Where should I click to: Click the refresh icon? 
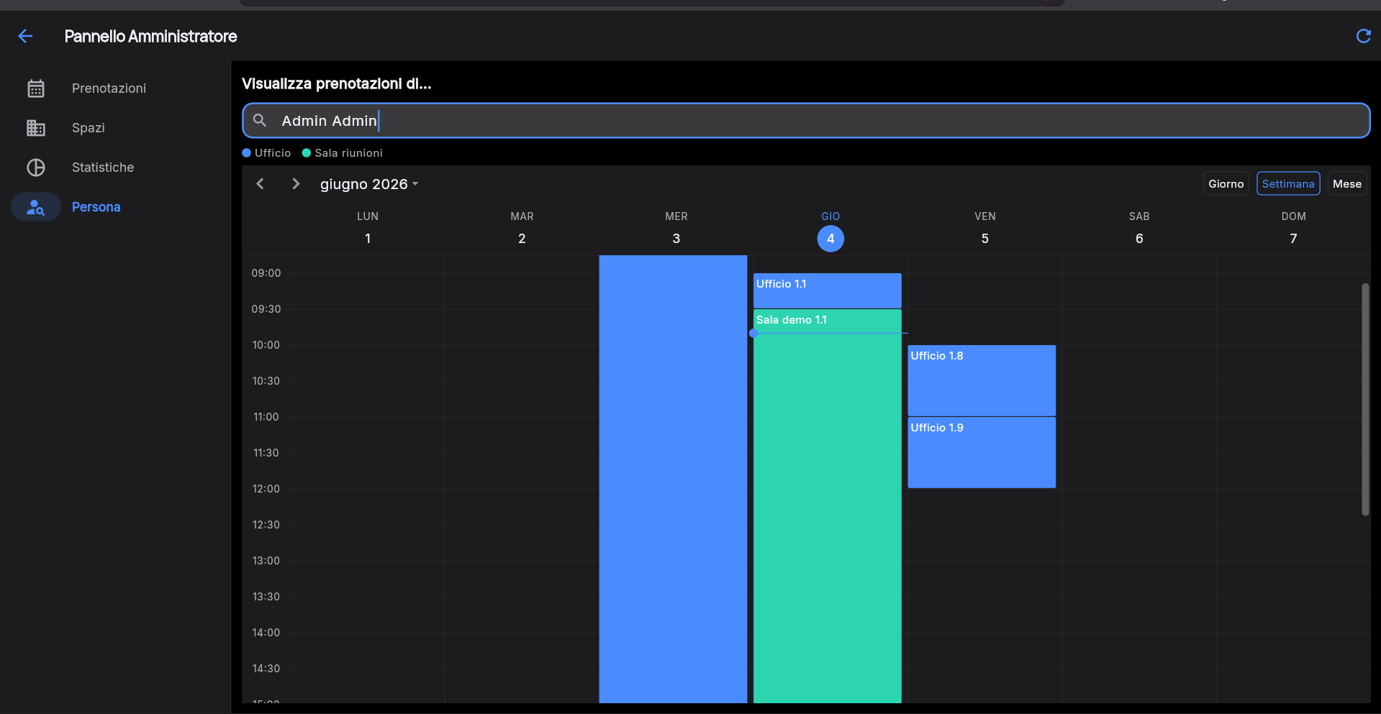[x=1363, y=36]
